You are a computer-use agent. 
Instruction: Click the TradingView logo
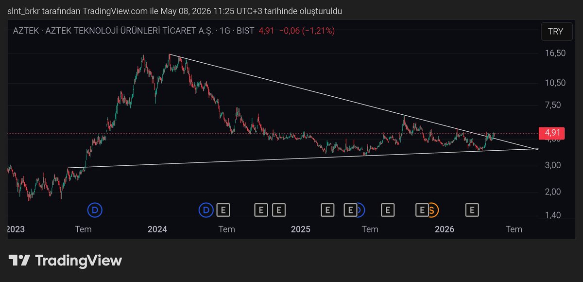pos(65,260)
